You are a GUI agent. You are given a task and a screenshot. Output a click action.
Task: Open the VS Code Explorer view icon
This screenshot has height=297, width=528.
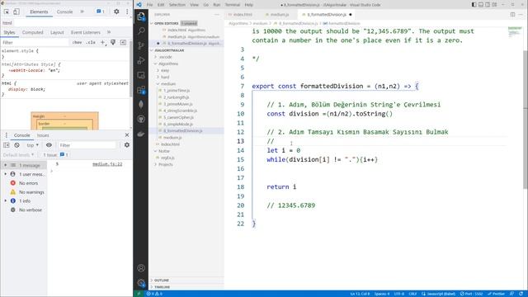click(x=141, y=16)
